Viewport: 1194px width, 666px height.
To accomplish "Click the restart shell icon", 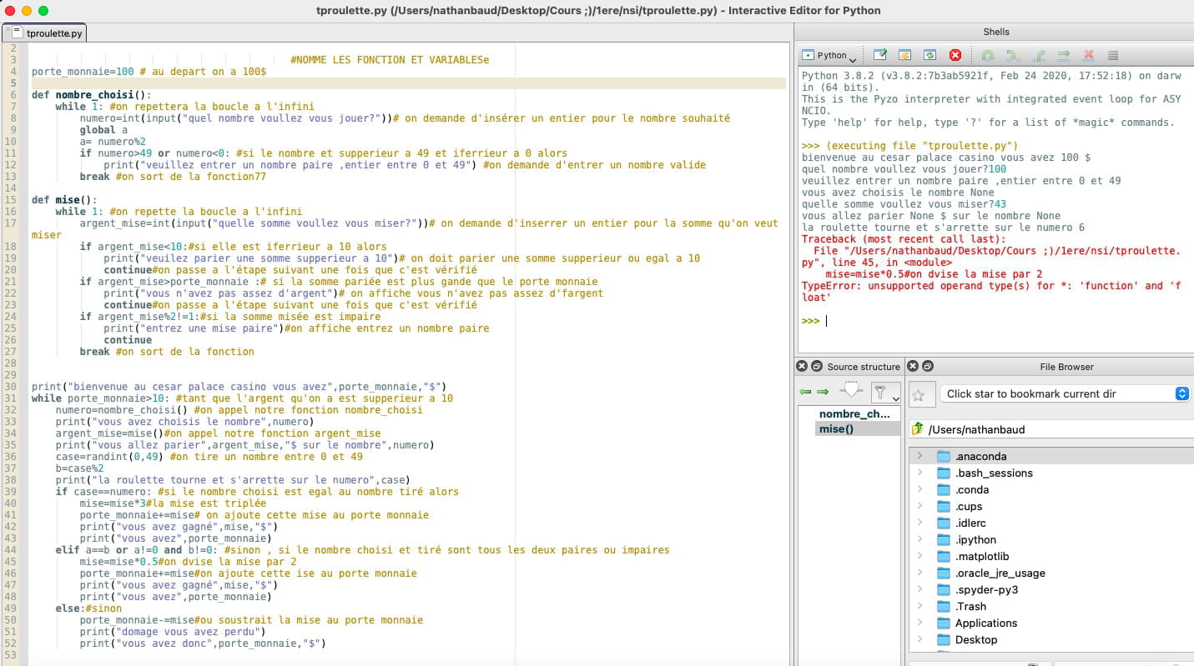I will coord(930,55).
